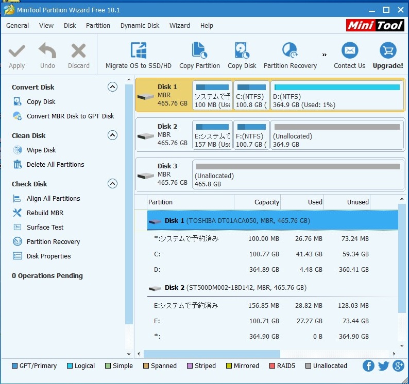This screenshot has height=384, width=409.
Task: Click the Apply checkmark icon
Action: pyautogui.click(x=16, y=51)
